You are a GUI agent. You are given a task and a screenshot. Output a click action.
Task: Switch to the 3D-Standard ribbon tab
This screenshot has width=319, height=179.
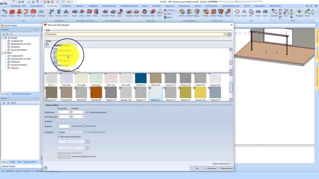click(x=52, y=6)
